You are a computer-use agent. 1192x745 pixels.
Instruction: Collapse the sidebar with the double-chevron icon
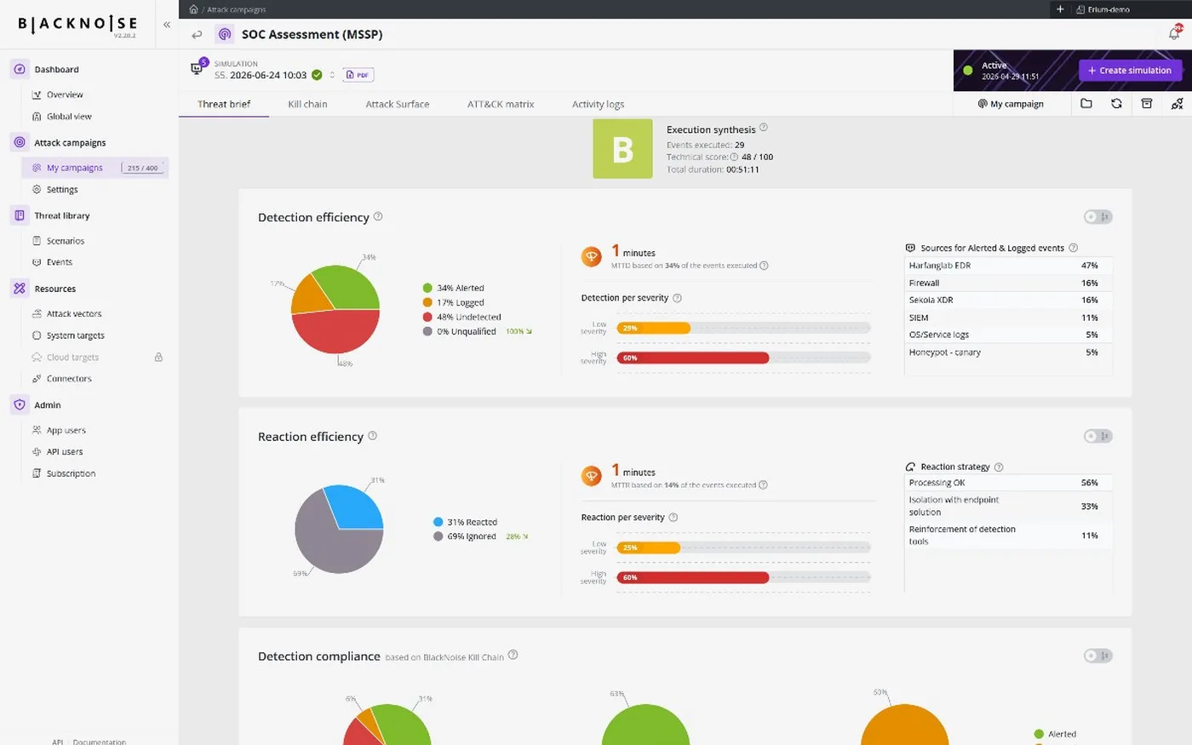167,25
